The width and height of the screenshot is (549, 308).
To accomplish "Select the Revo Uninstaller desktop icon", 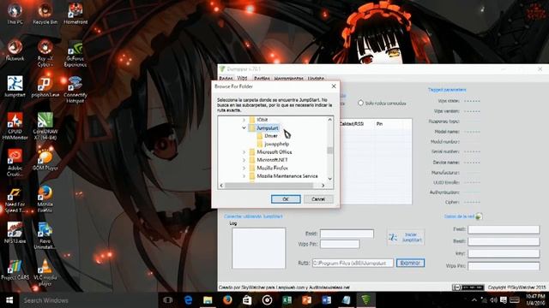I will click(x=45, y=236).
